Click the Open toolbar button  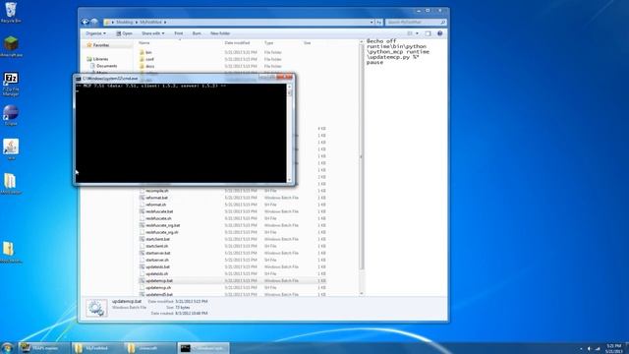124,33
